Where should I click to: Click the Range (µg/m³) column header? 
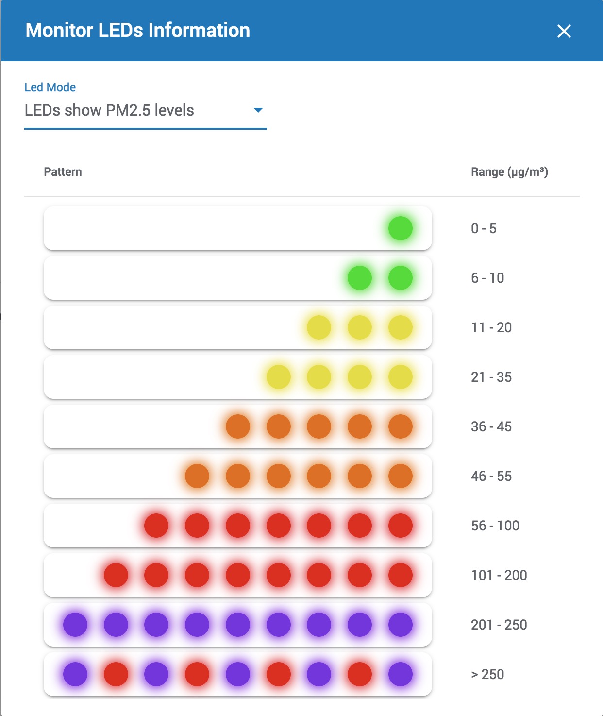509,172
